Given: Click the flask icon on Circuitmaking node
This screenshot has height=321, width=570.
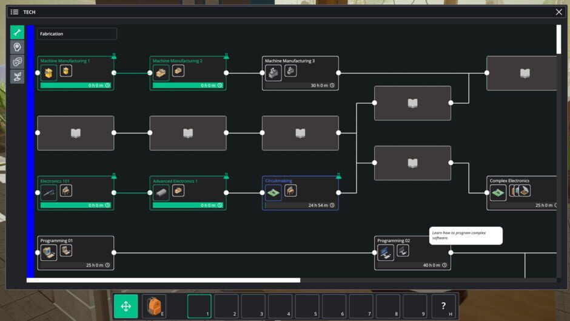Looking at the screenshot, I should (x=338, y=176).
